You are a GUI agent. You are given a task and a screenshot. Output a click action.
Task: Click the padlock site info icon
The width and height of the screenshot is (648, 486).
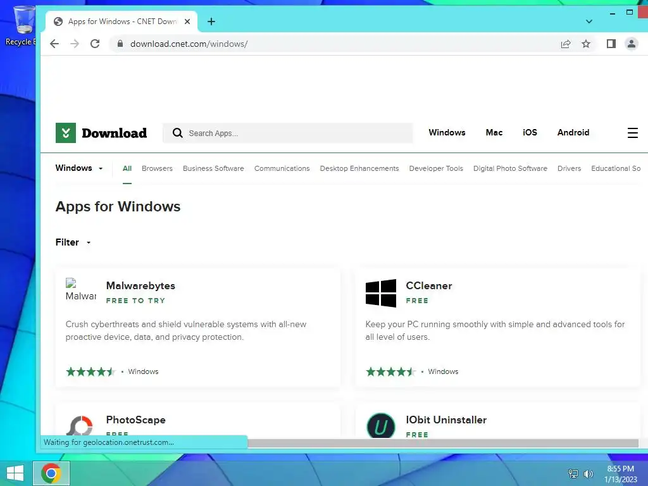120,44
